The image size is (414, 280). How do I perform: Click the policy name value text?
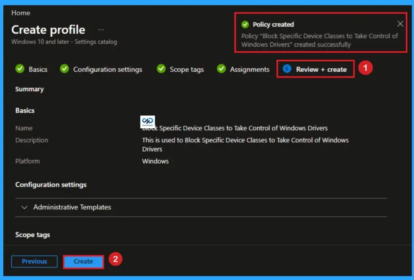pos(235,128)
